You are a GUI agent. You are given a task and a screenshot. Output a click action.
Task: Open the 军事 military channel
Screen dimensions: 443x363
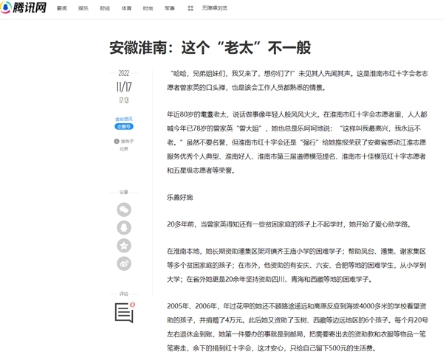[x=170, y=8]
